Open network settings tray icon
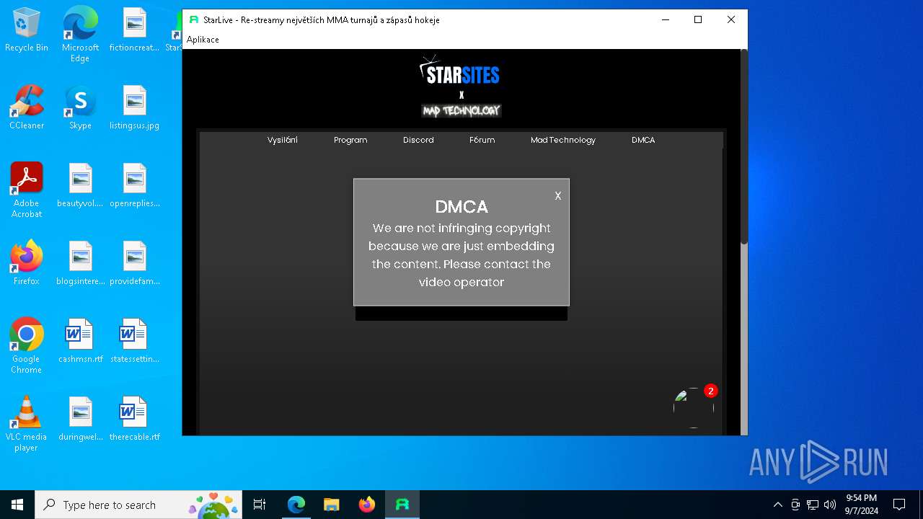923x519 pixels. (813, 505)
